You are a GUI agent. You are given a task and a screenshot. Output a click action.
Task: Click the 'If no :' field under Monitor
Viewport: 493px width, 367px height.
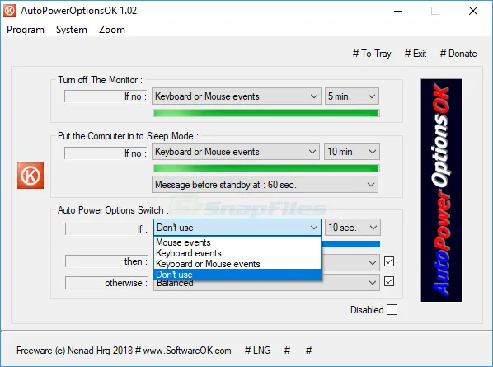106,96
